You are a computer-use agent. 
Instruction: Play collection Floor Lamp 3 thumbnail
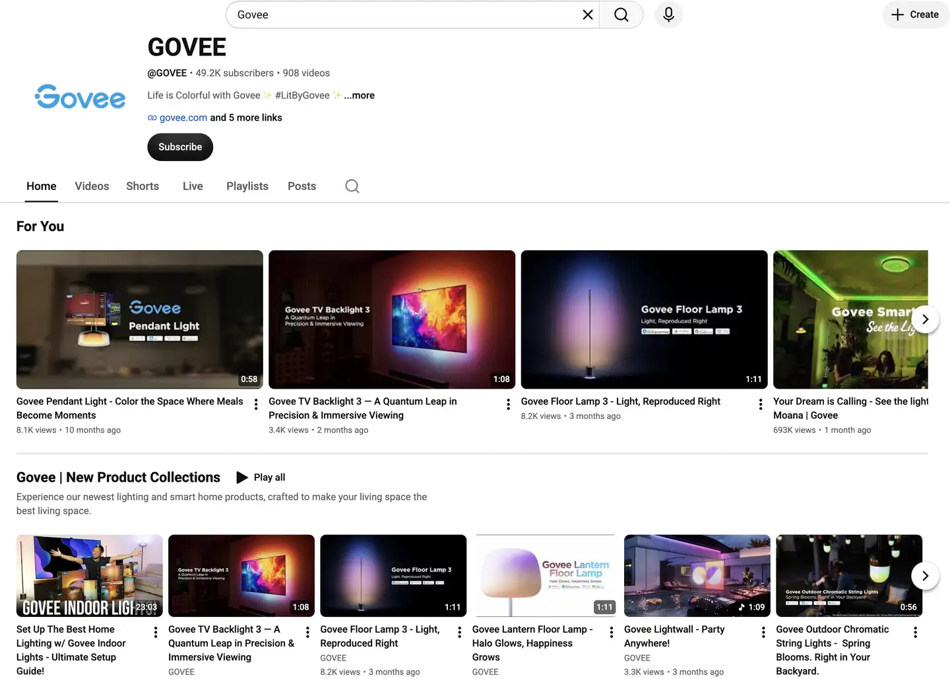click(x=393, y=575)
